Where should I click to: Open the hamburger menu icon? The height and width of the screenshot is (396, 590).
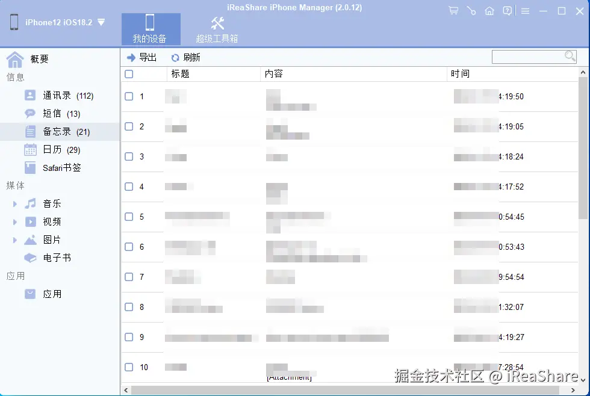pos(525,11)
